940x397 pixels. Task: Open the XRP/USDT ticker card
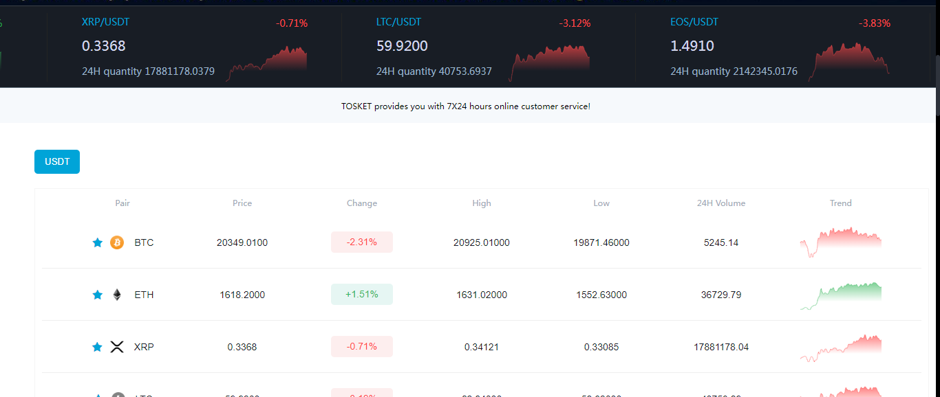[194, 47]
